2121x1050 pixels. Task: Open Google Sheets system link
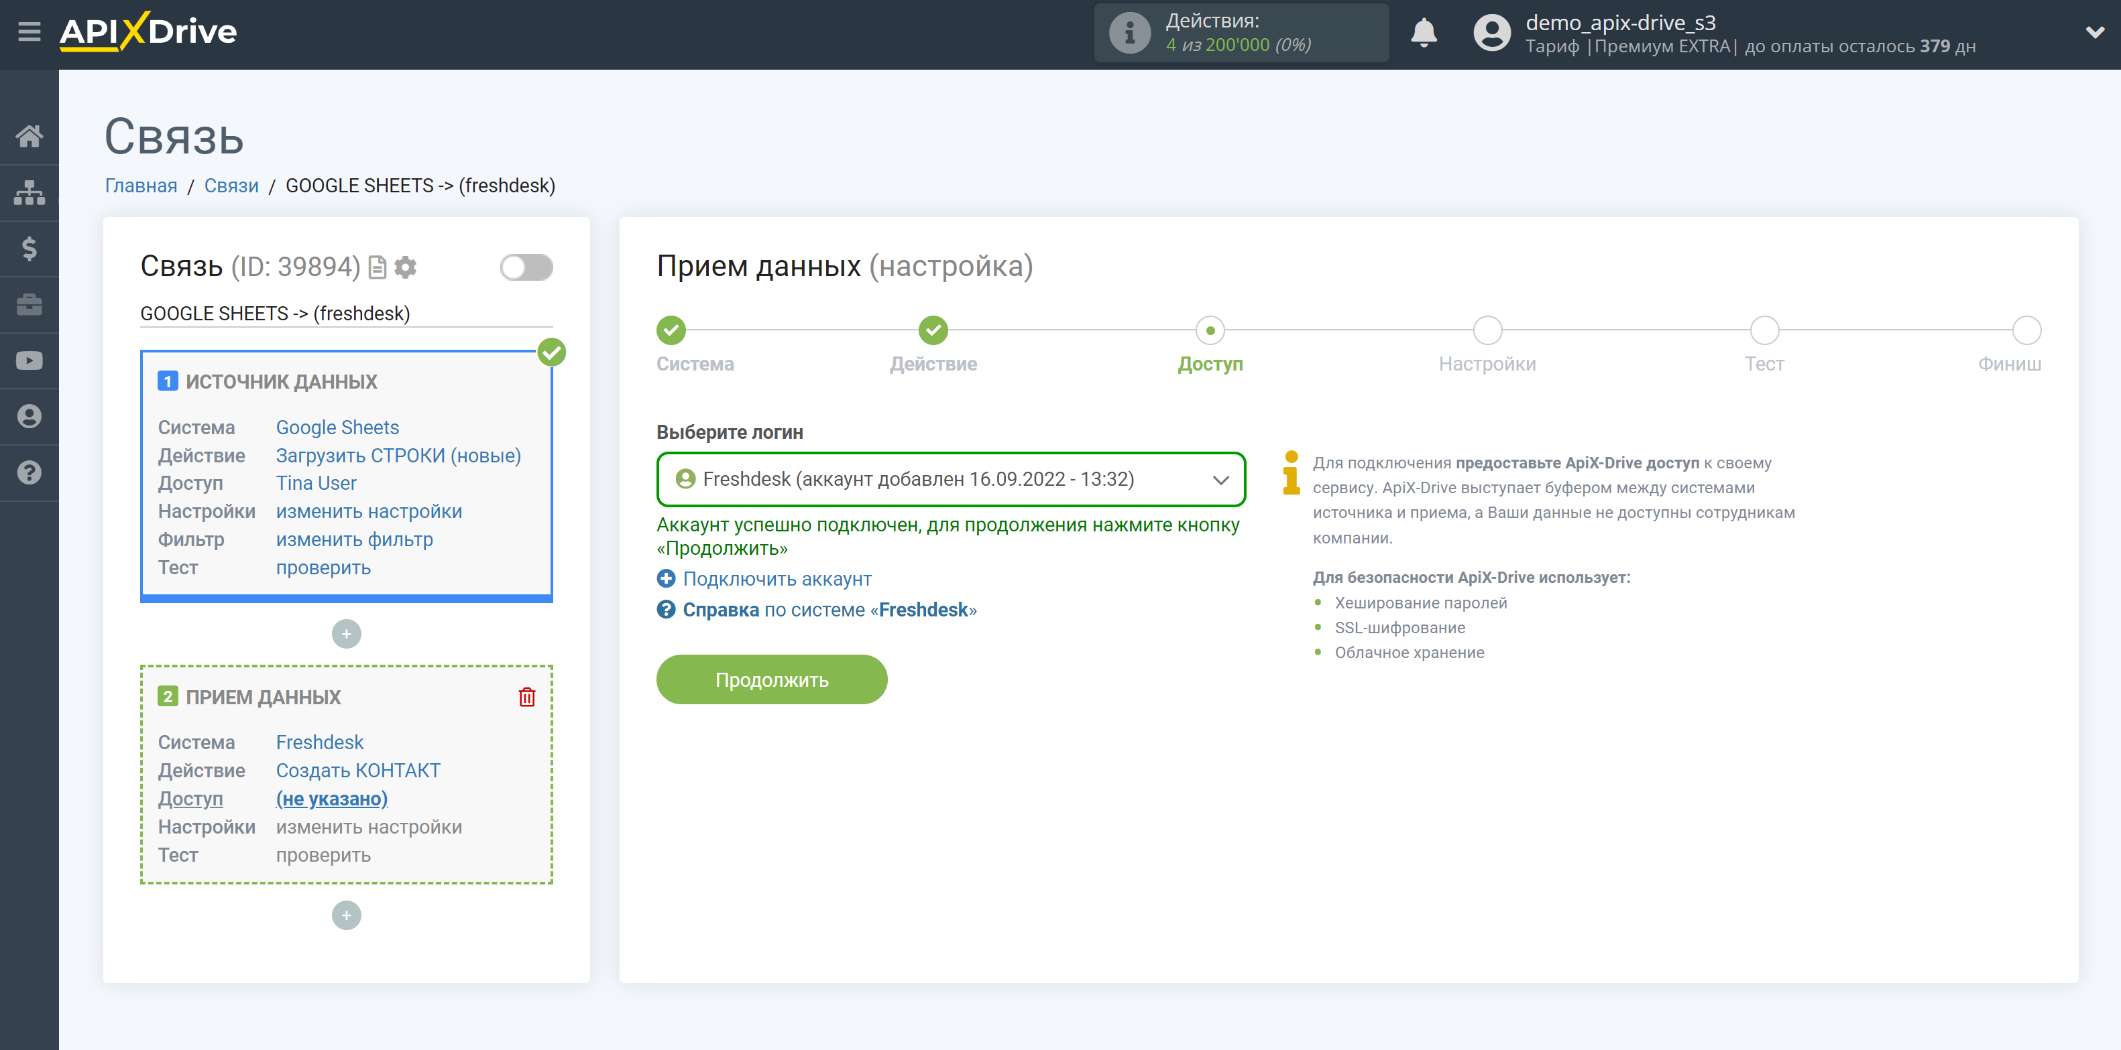click(x=337, y=428)
